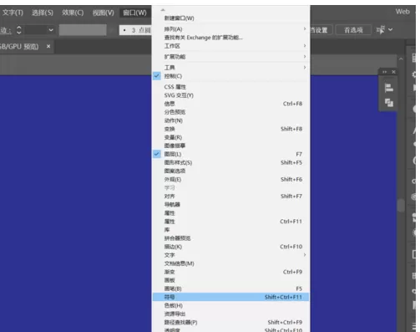Open the 动作(N) panel
The width and height of the screenshot is (420, 332).
(x=231, y=120)
